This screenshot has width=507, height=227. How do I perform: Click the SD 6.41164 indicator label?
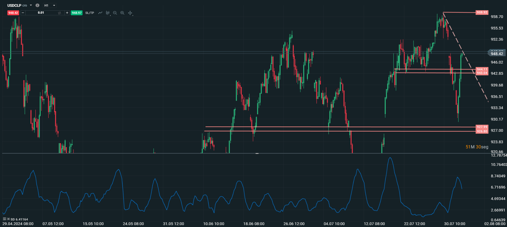(x=19, y=219)
